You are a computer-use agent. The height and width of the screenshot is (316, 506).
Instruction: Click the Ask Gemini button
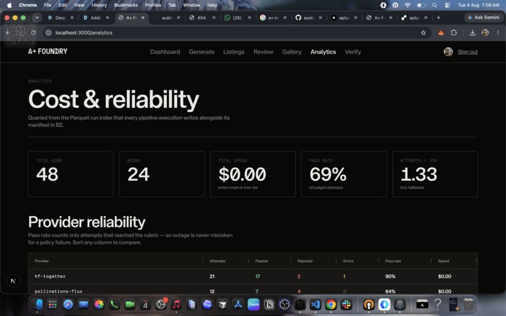click(483, 18)
